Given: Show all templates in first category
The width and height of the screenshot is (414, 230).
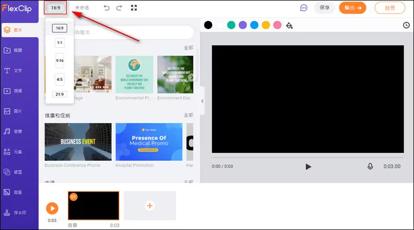Looking at the screenshot, I should click(188, 48).
